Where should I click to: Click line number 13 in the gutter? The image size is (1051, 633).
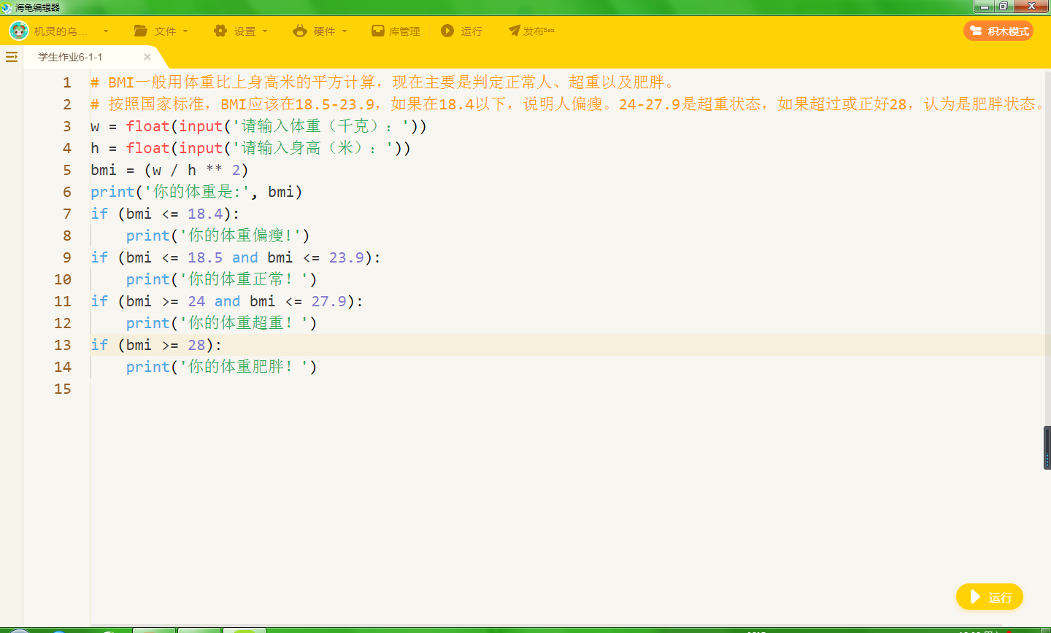(x=63, y=345)
